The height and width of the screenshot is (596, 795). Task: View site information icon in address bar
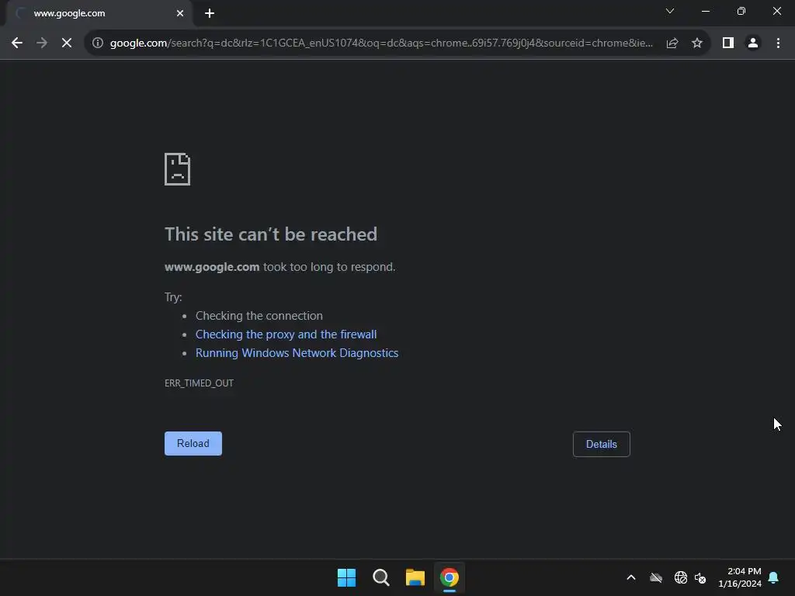pyautogui.click(x=98, y=43)
